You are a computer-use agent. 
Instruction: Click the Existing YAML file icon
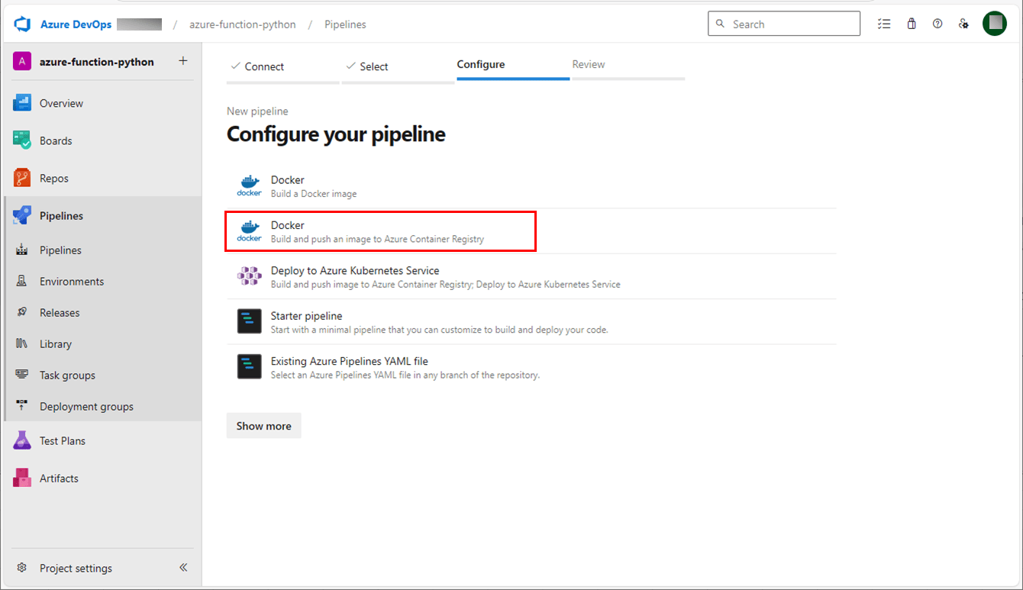tap(250, 367)
